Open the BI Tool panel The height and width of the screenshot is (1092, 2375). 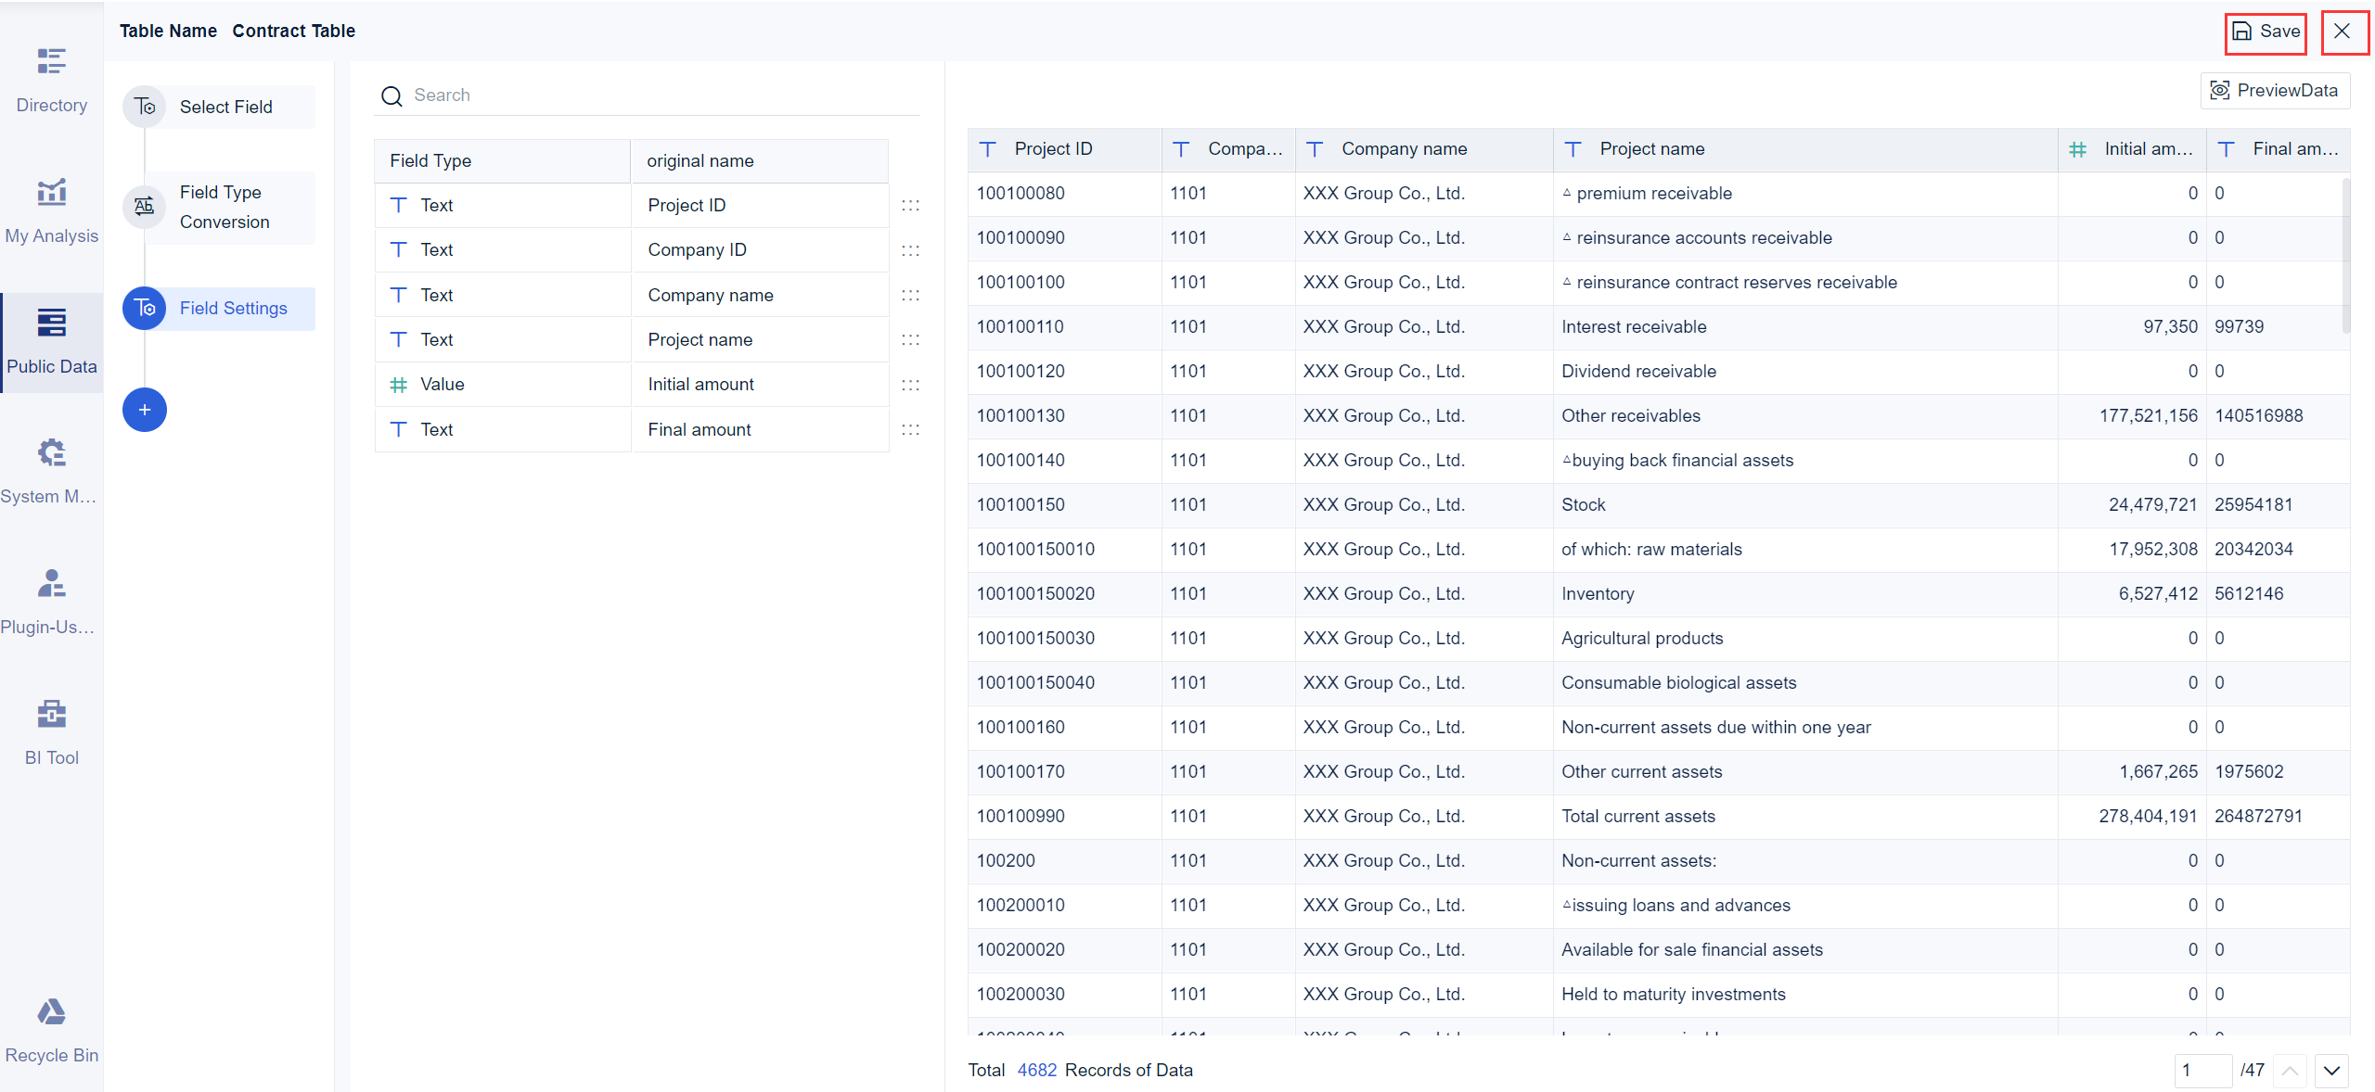51,732
